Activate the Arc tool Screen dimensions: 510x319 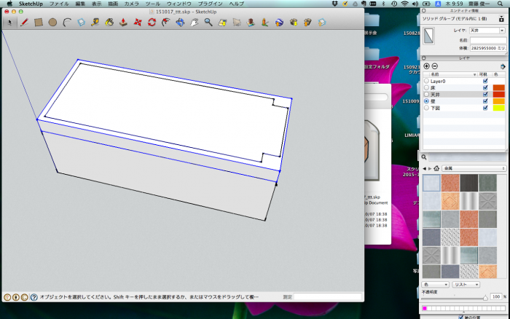66,23
